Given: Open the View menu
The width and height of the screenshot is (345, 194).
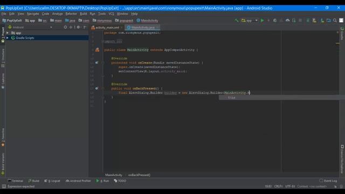Looking at the screenshot, I should click(x=20, y=13).
